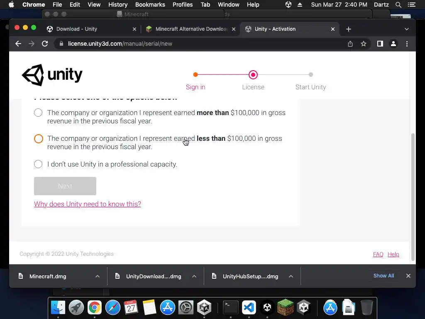Click the eject icon in menu bar
The image size is (425, 319).
pos(300,5)
